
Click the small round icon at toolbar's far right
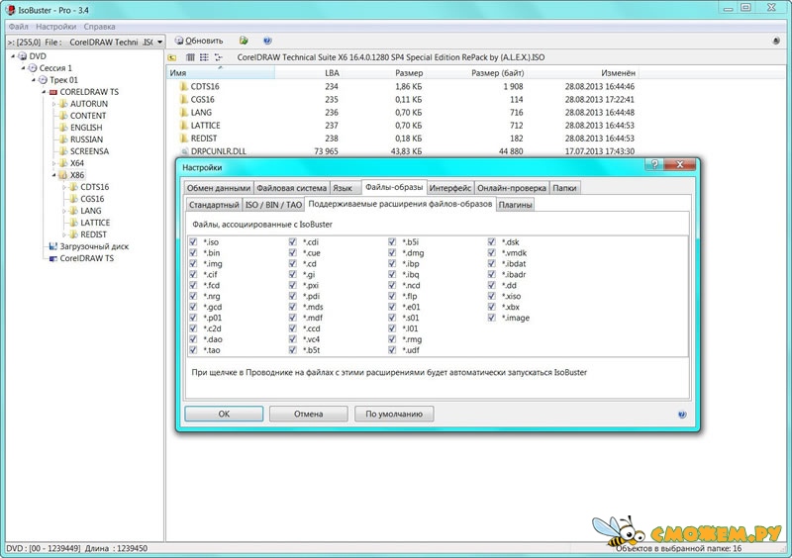point(776,41)
